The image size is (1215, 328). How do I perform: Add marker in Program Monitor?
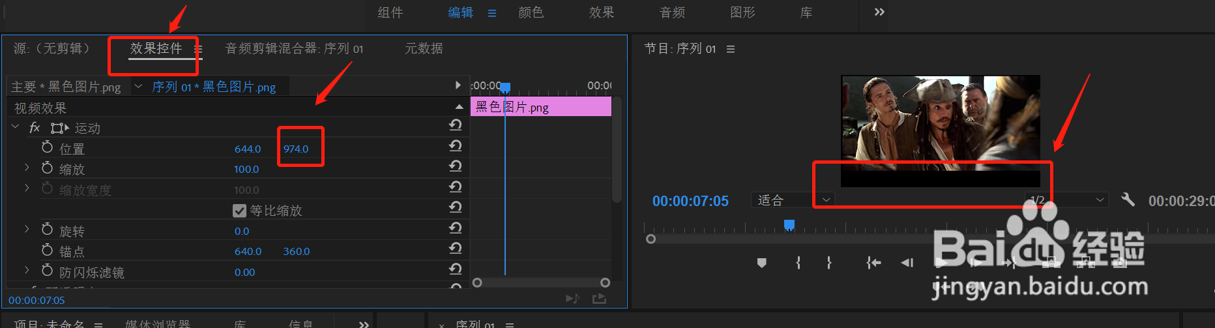[x=761, y=263]
